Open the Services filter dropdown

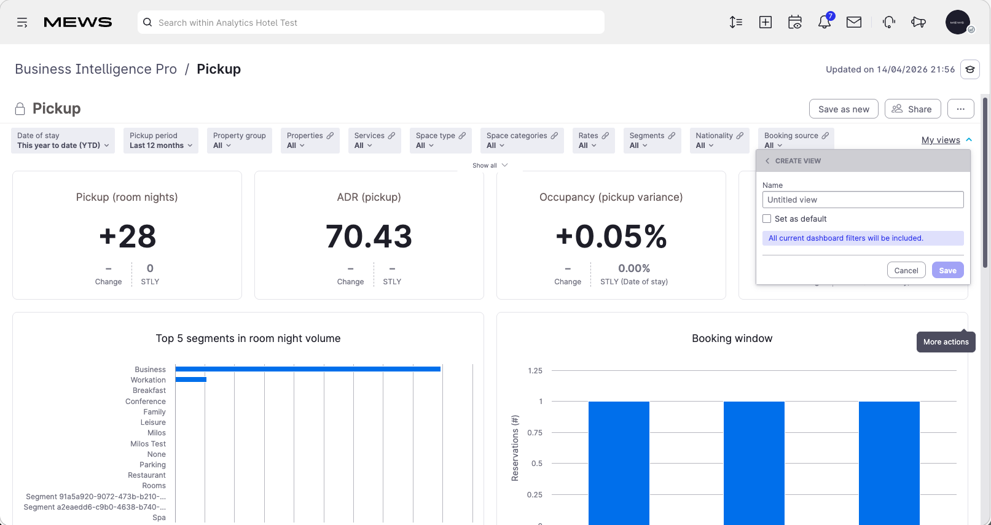pos(375,141)
